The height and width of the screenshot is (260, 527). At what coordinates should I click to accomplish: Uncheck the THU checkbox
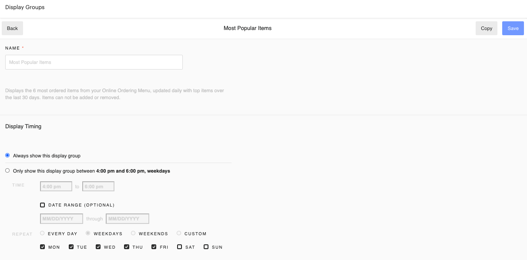point(127,247)
